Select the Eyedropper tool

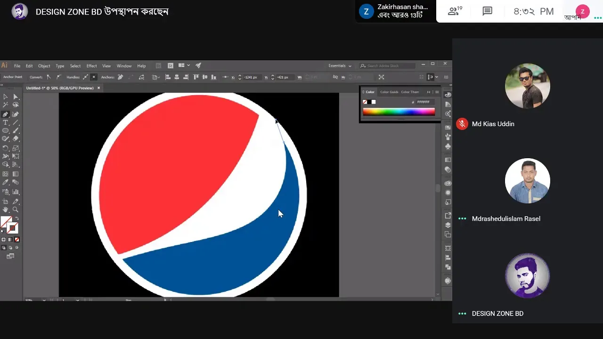click(x=5, y=182)
